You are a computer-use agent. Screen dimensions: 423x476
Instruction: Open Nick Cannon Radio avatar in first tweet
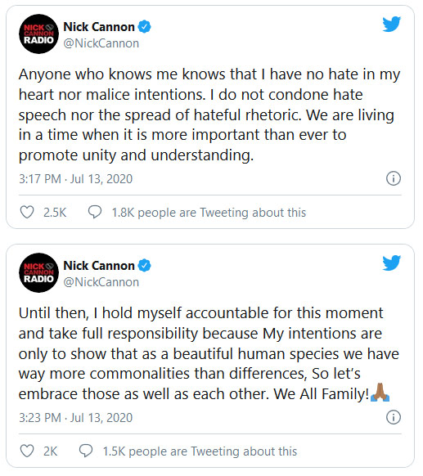pyautogui.click(x=39, y=34)
